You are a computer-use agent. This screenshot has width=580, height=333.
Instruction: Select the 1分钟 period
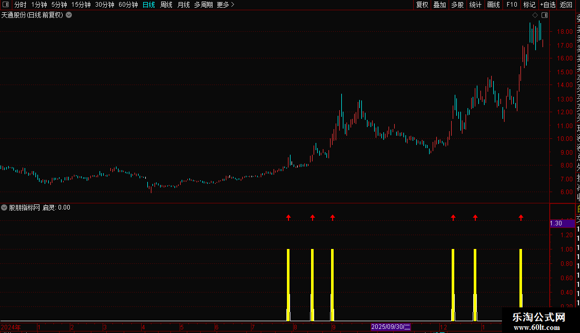(x=39, y=5)
